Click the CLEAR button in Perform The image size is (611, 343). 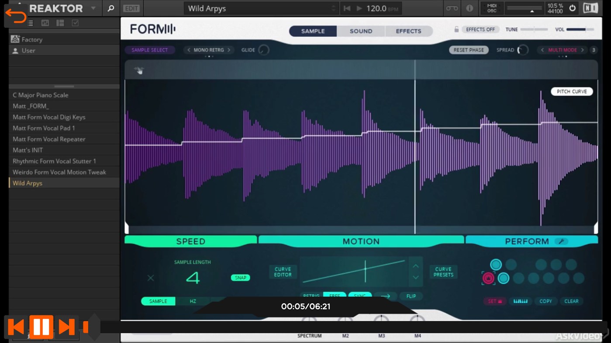(x=571, y=301)
